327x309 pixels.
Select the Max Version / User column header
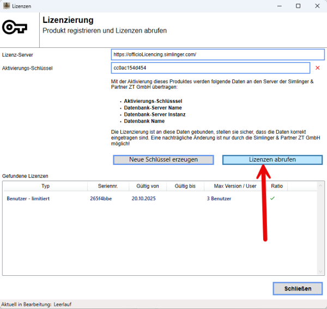235,186
